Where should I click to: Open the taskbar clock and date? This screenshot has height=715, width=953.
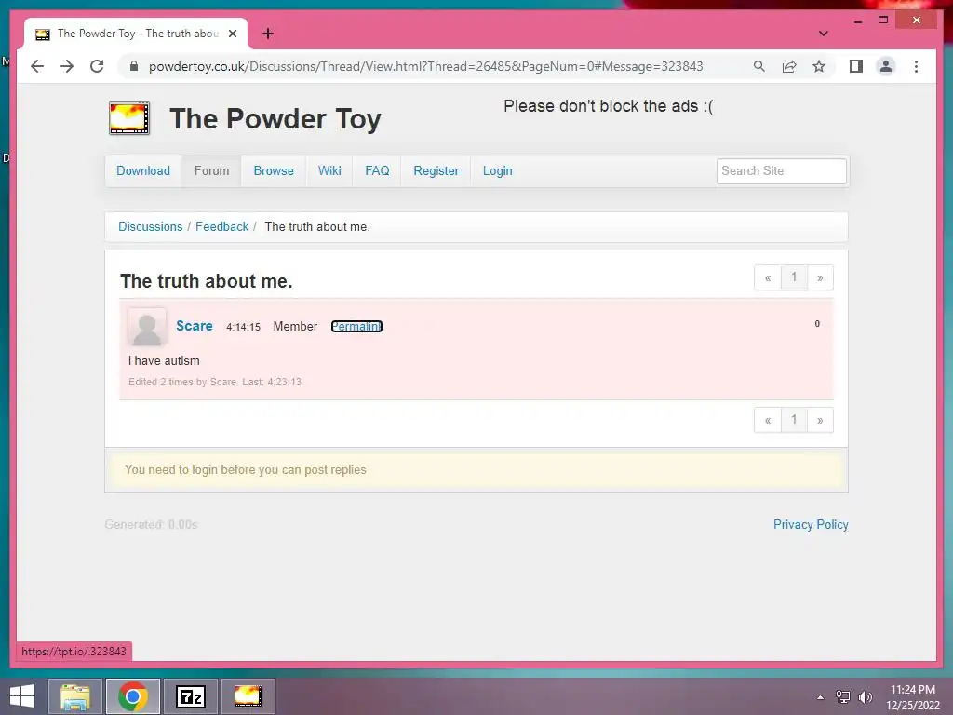[x=912, y=697]
